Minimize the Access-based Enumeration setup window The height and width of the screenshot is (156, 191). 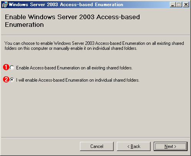(x=173, y=5)
